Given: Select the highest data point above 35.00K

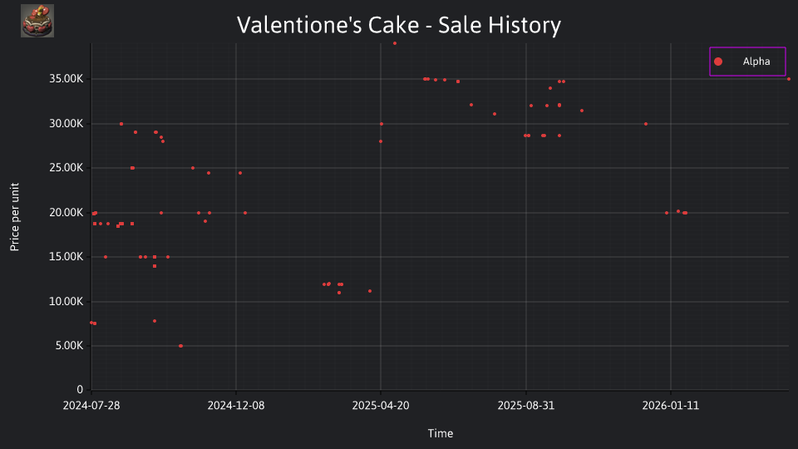Looking at the screenshot, I should pos(395,43).
